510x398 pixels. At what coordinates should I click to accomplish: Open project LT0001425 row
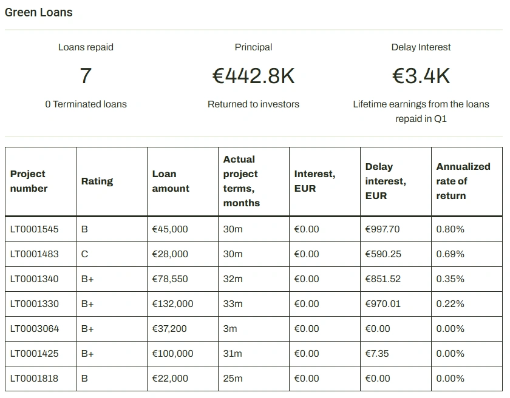tap(35, 354)
